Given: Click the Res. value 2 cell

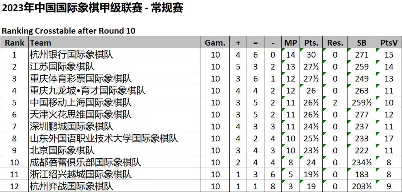Looking at the screenshot, I should click(335, 102).
